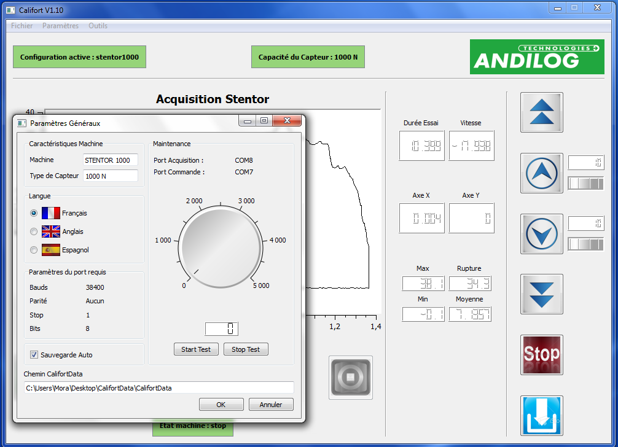Click the grey record acquisition button

click(x=351, y=377)
